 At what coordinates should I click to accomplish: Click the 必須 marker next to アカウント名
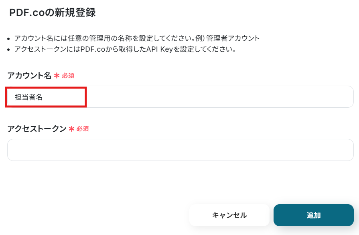click(x=68, y=76)
